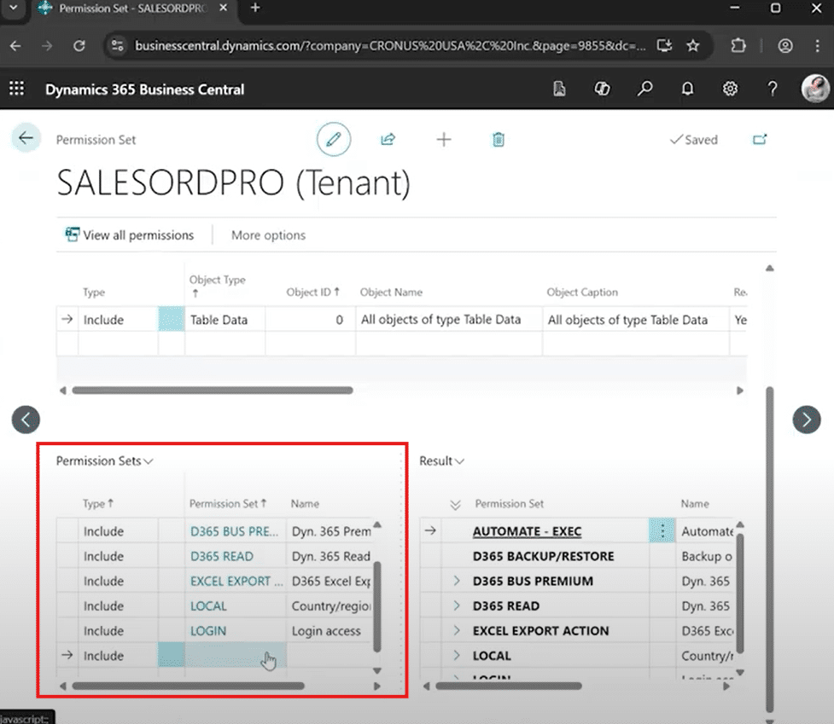This screenshot has width=834, height=724.
Task: Expand the EXCEL EXPORT ACTION result row
Action: (x=457, y=631)
